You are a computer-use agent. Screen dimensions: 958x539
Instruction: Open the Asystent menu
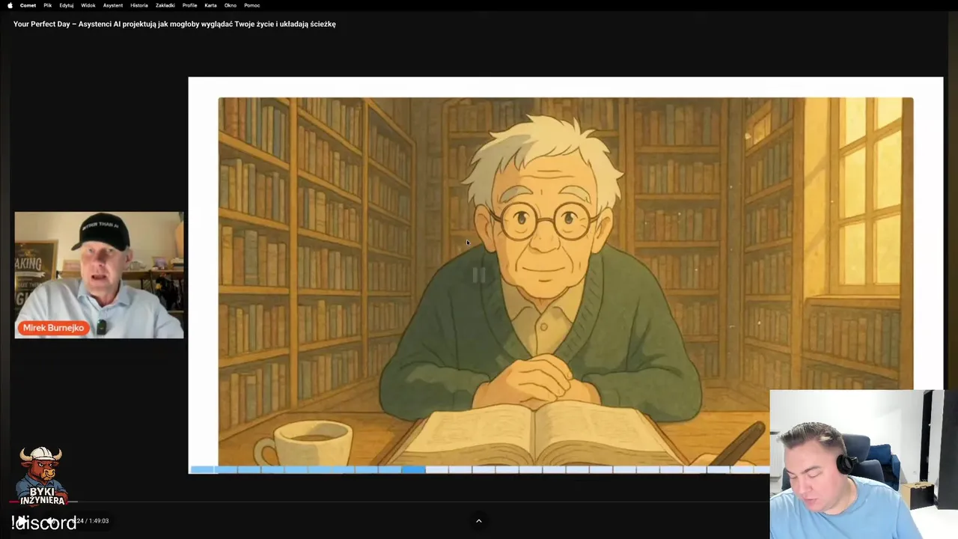coord(113,5)
